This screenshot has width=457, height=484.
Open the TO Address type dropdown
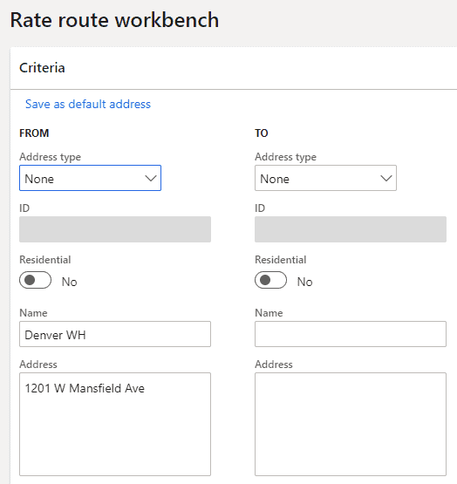[x=325, y=178]
